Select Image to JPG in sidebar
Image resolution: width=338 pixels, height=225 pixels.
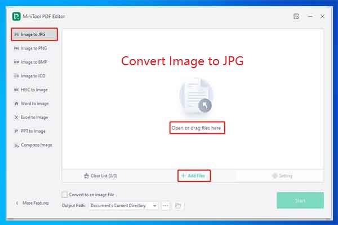(34, 34)
